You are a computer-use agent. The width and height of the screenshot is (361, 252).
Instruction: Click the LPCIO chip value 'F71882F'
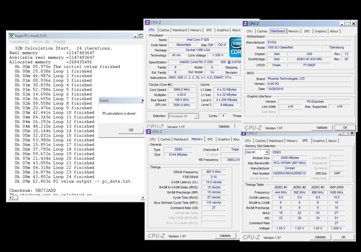[x=309, y=65]
